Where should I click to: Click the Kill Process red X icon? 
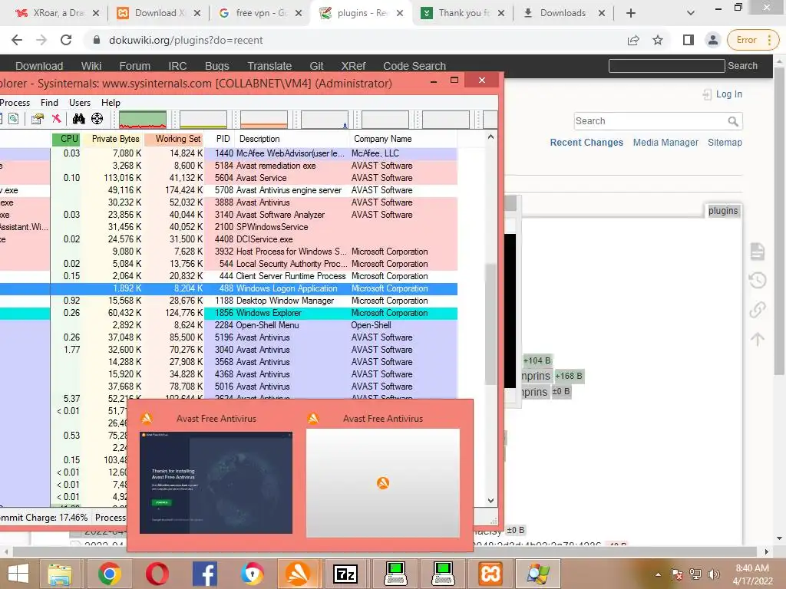tap(56, 119)
